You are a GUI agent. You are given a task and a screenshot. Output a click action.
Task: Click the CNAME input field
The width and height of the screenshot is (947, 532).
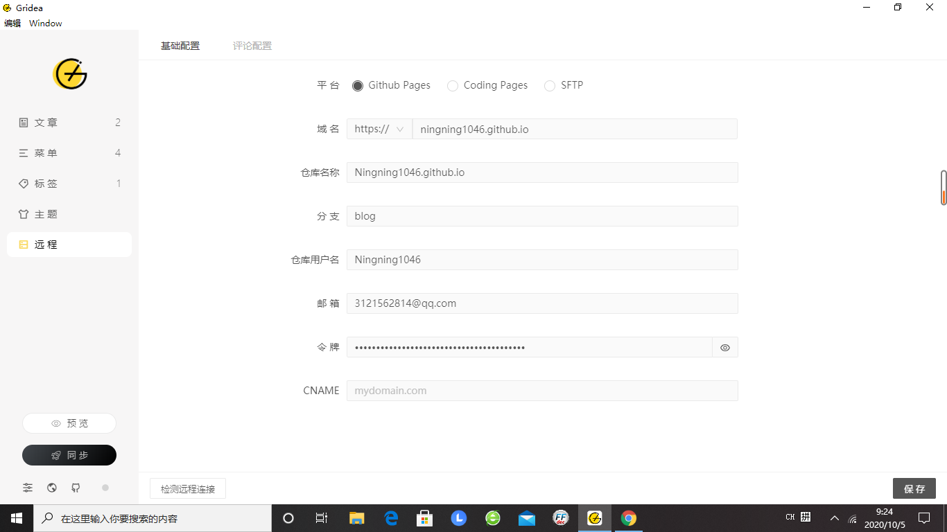[x=542, y=390]
